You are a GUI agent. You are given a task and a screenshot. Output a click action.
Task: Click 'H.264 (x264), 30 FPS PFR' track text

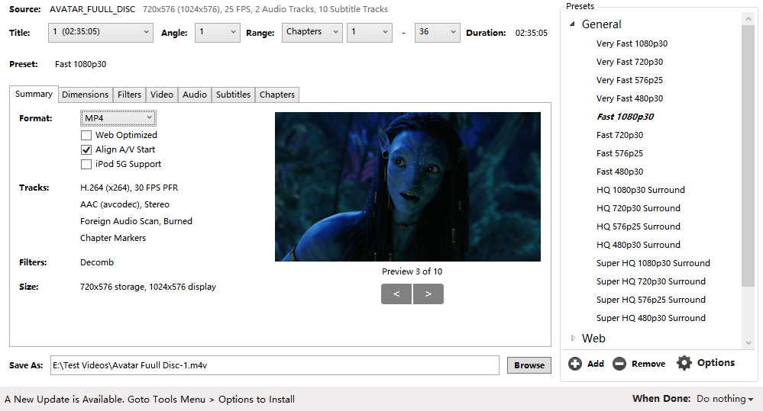[129, 188]
